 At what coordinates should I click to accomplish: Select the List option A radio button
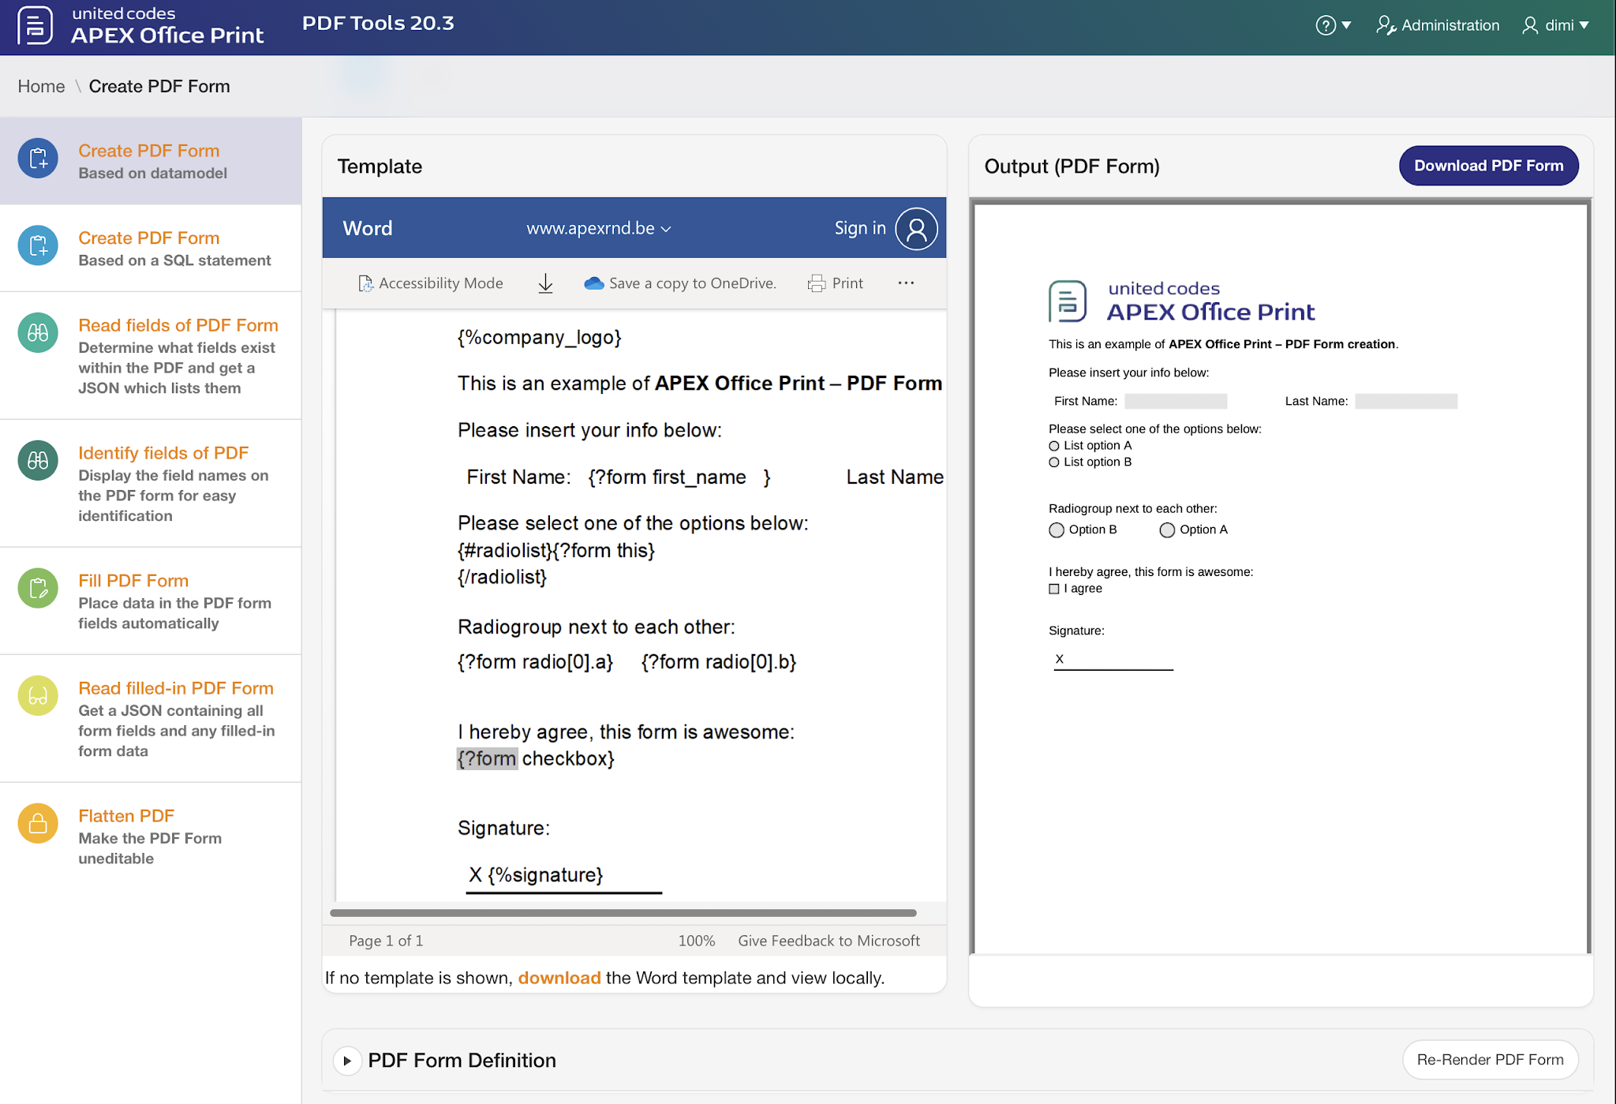[x=1054, y=446]
